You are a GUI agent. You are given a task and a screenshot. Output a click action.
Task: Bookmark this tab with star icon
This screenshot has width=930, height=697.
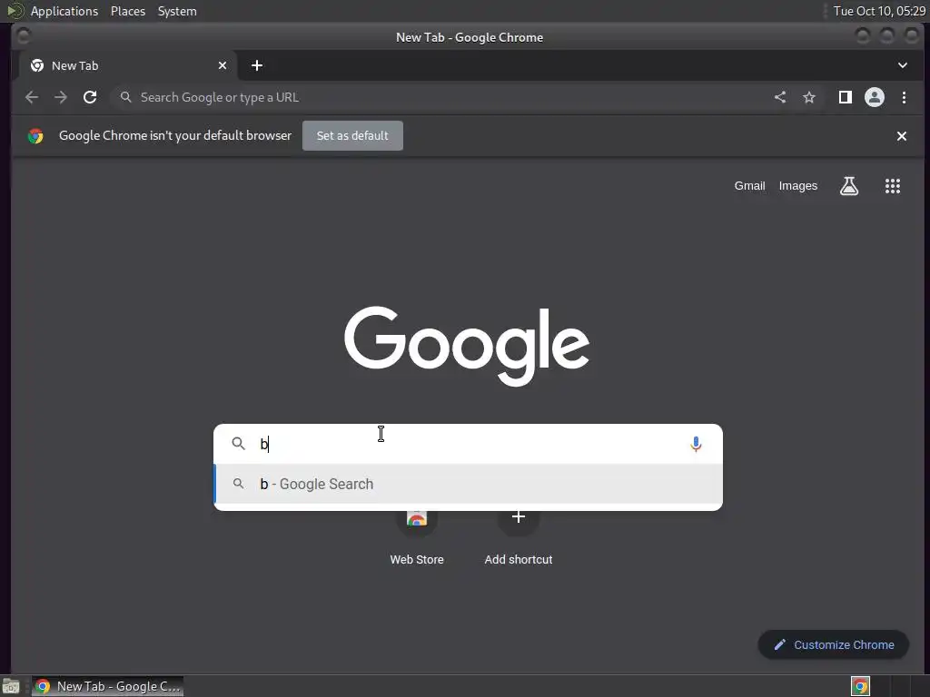(809, 97)
